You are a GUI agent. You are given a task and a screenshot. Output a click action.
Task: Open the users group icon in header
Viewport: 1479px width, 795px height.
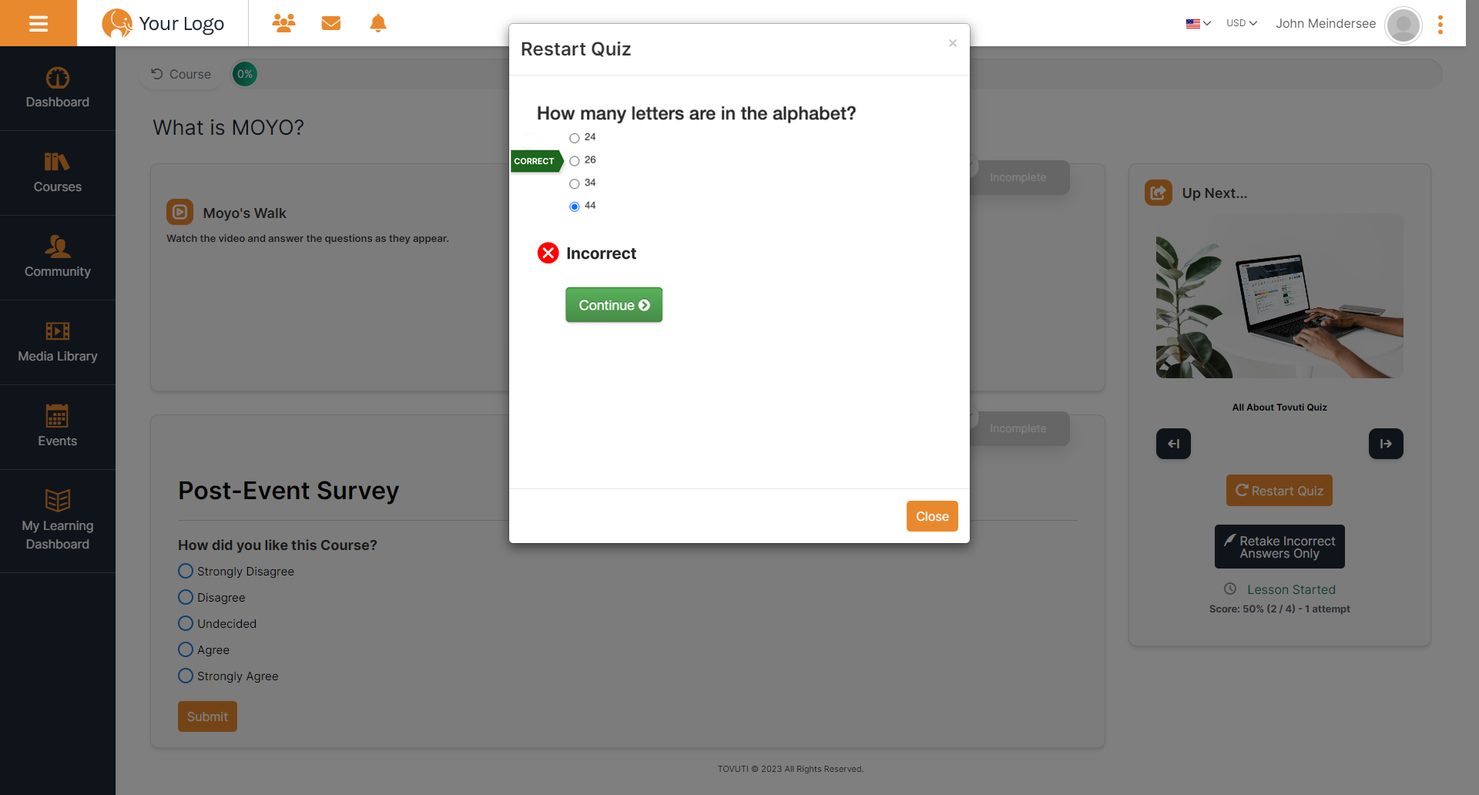(283, 23)
